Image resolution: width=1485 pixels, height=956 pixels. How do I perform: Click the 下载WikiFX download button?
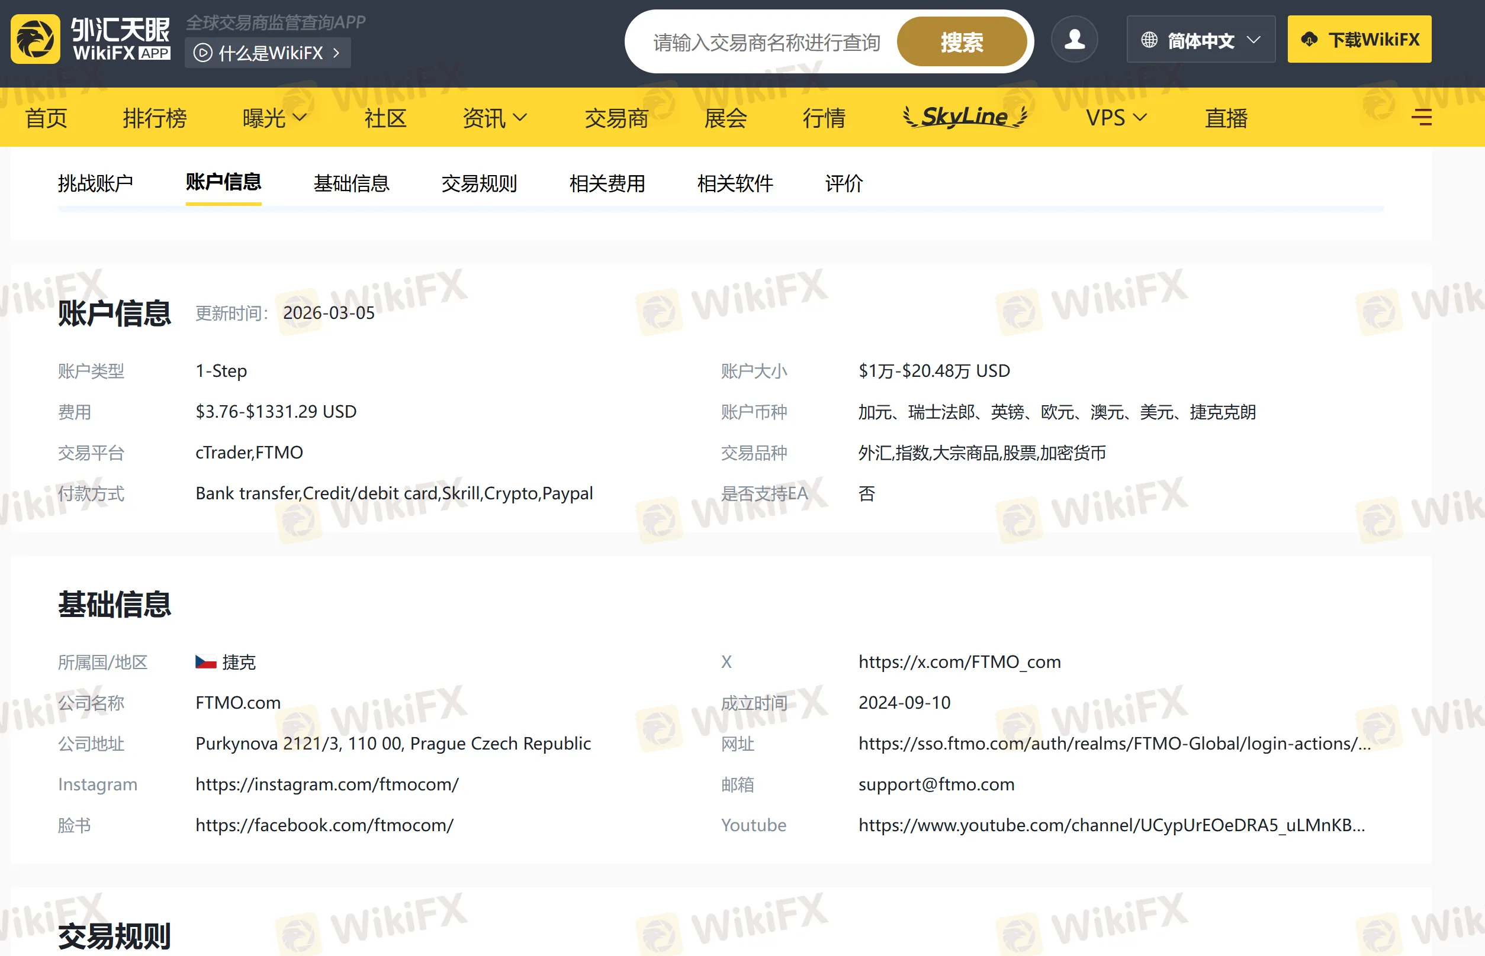tap(1359, 40)
